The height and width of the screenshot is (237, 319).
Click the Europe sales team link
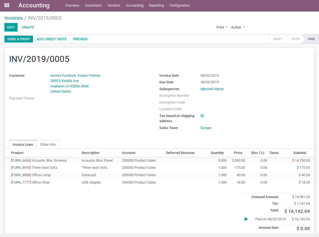click(x=206, y=128)
